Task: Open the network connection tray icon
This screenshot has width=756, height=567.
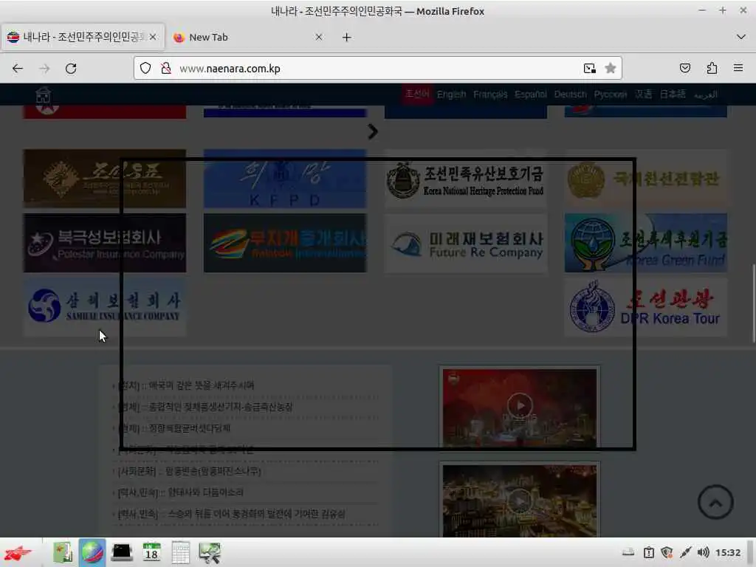Action: (x=685, y=552)
